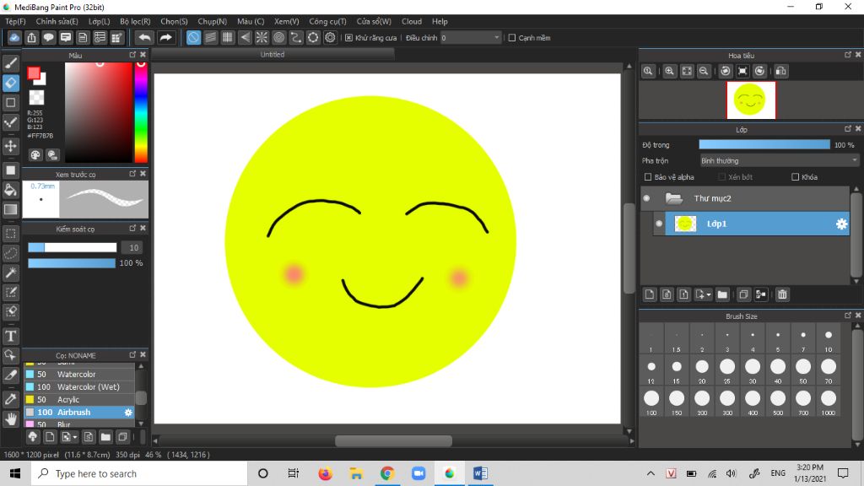This screenshot has height=486, width=864.
Task: Enable the circle snap guide
Action: click(278, 37)
